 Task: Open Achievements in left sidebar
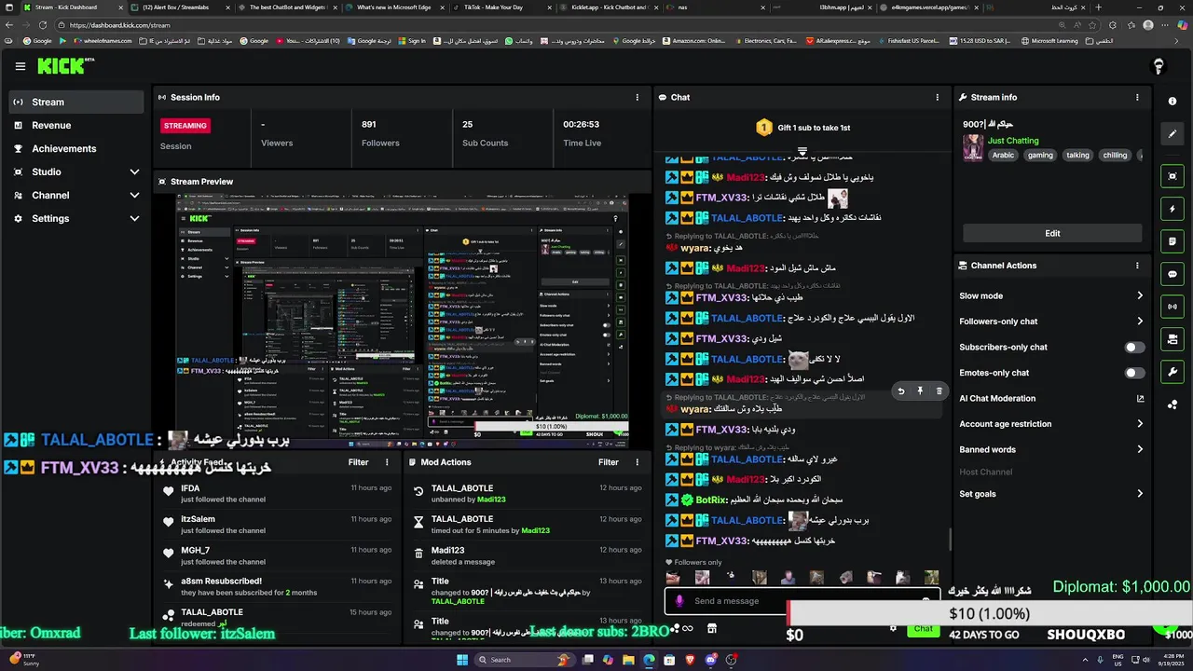tap(76, 148)
